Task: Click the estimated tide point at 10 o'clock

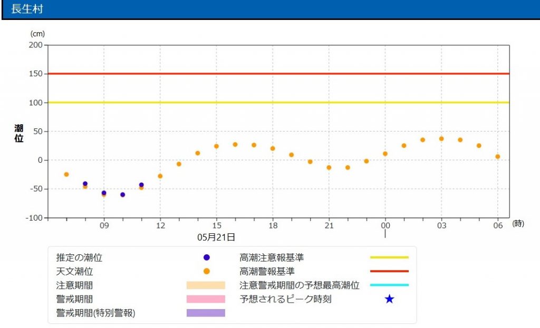Action: point(122,195)
